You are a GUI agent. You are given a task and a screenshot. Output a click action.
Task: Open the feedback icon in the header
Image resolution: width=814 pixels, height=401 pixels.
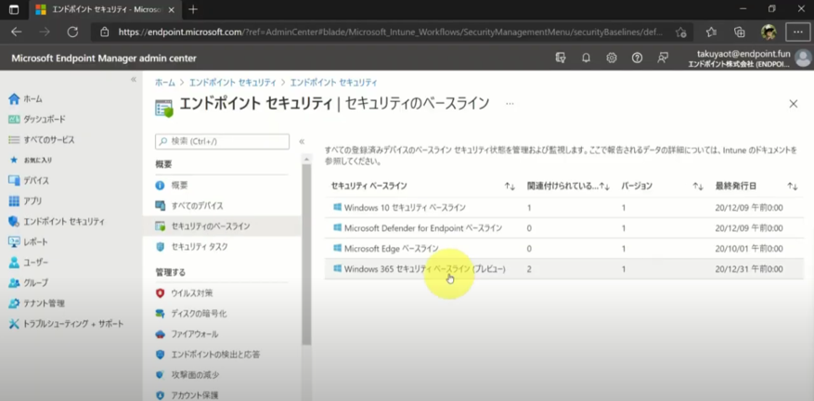click(x=663, y=58)
